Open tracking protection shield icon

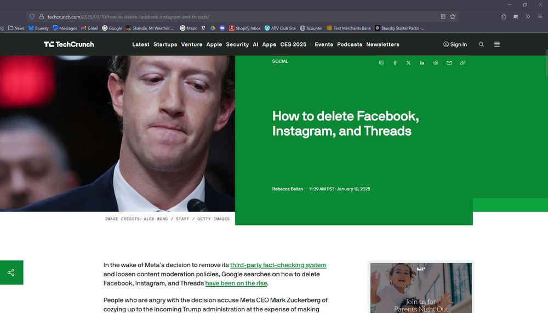[32, 16]
